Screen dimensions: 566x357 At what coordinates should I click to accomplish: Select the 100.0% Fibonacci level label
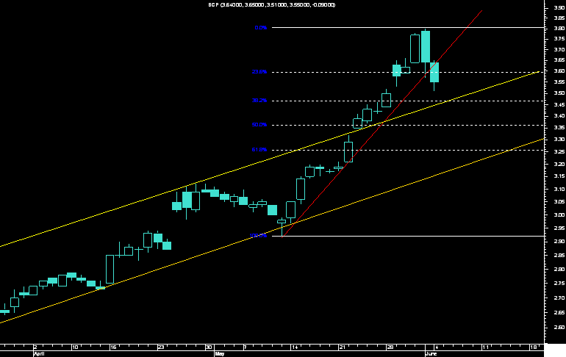coord(259,236)
